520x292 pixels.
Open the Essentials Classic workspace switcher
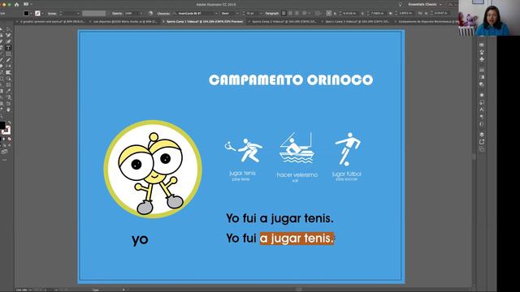(x=425, y=4)
